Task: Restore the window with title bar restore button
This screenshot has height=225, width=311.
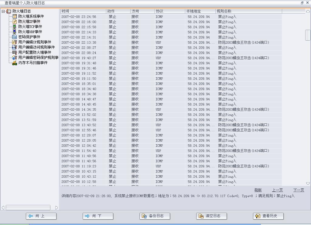Action: [302, 3]
